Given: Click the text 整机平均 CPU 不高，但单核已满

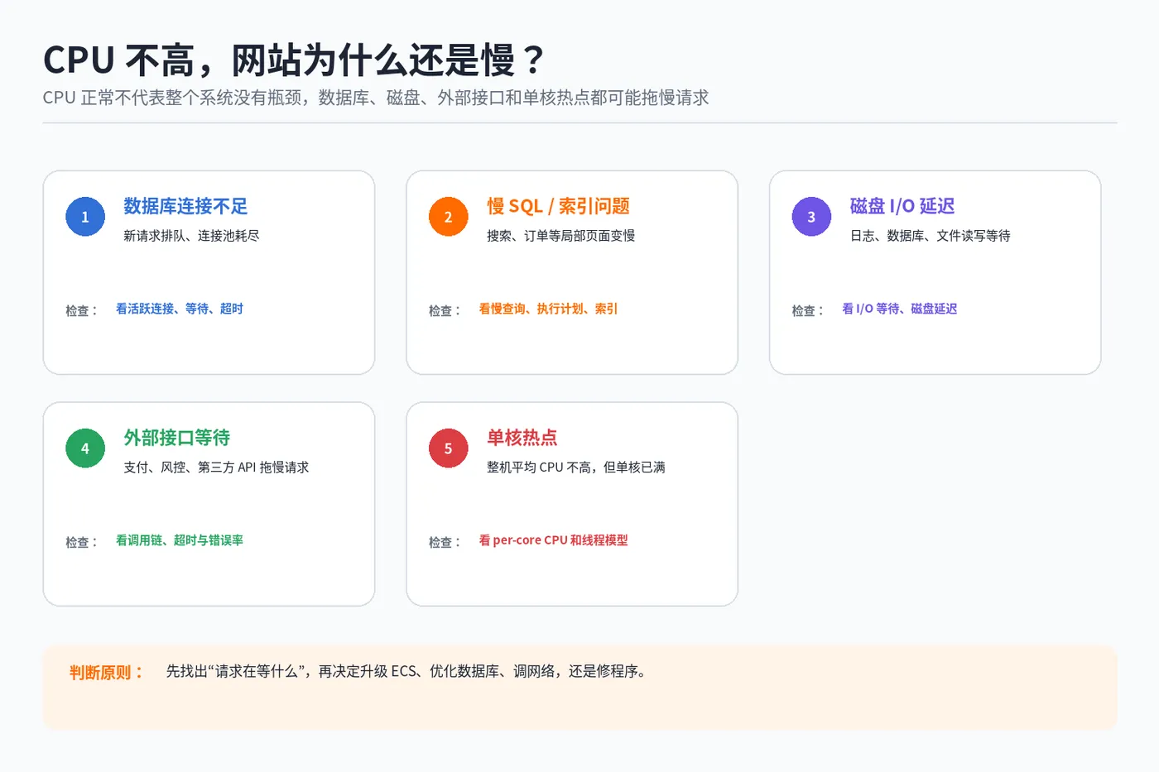Looking at the screenshot, I should 576,468.
